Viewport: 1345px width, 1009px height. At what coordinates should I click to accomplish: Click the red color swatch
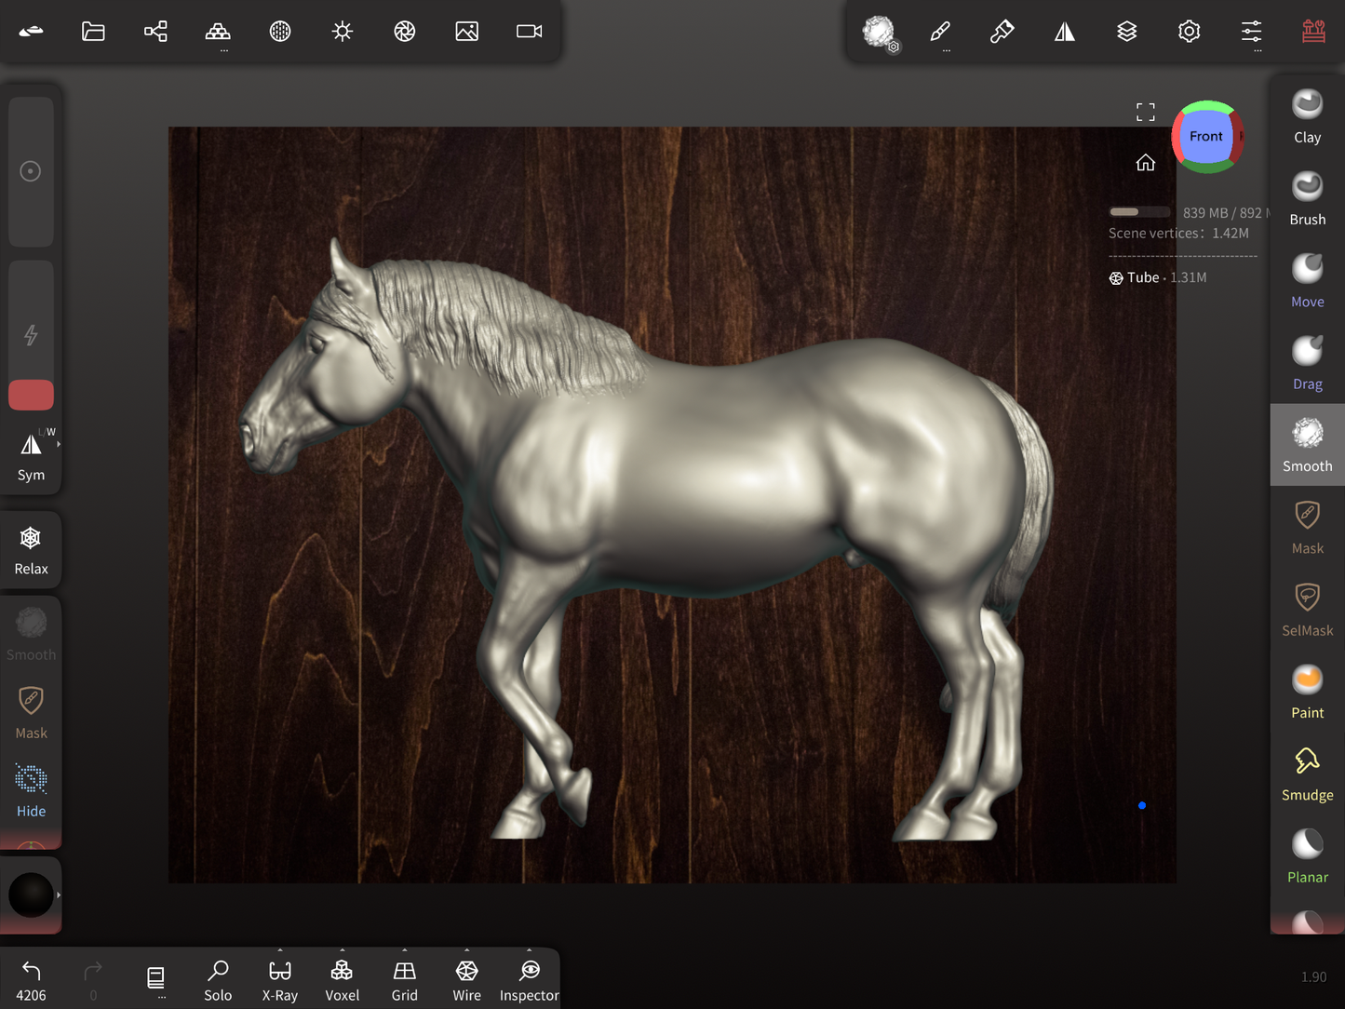pyautogui.click(x=31, y=395)
